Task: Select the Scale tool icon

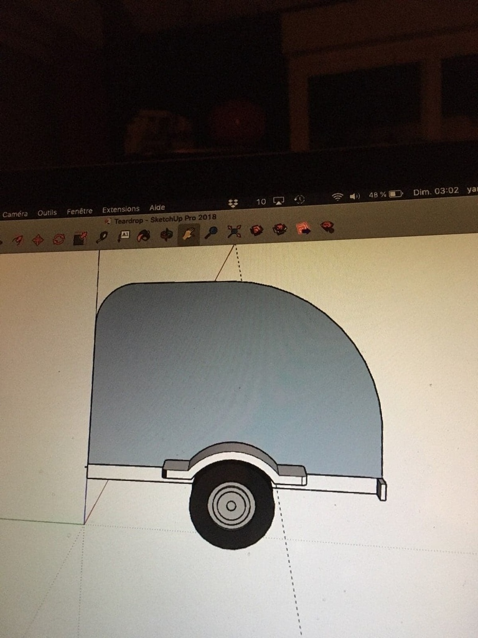Action: (80, 238)
